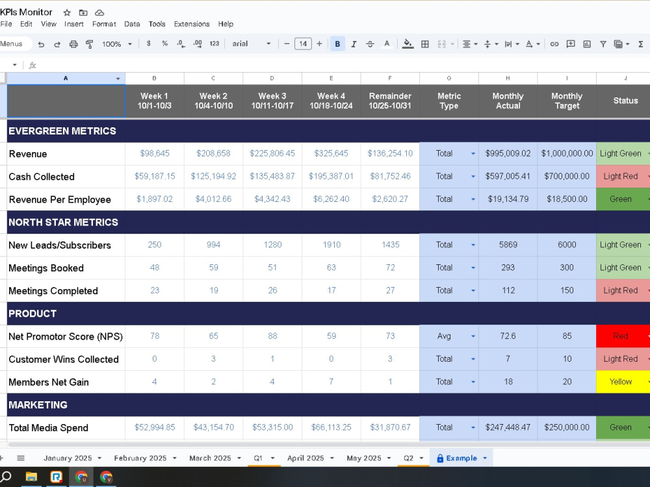Switch to the Q2 sheet tab
Screen dimensions: 650x487
point(408,458)
